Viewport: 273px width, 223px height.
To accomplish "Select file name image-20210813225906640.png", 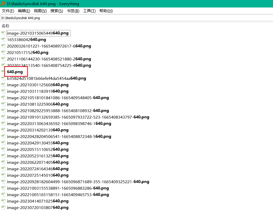I will [x=38, y=104].
